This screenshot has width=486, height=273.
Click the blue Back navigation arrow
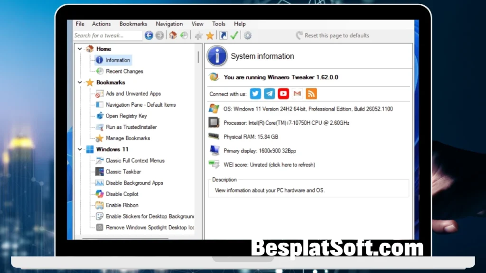point(149,36)
